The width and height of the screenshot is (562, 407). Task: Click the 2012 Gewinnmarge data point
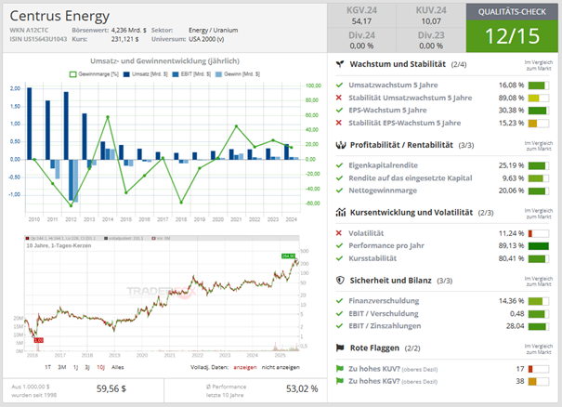(71, 205)
